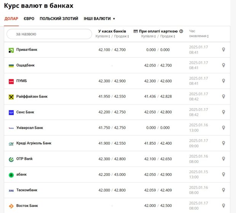Sort by card payment Купівля rate
This screenshot has height=213, width=236.
(148, 36)
